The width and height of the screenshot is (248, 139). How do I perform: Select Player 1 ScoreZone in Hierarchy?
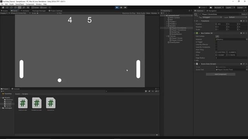[x=179, y=30]
